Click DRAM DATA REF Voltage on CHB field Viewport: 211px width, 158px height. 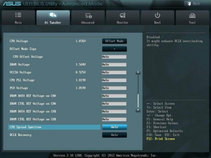(x=114, y=111)
